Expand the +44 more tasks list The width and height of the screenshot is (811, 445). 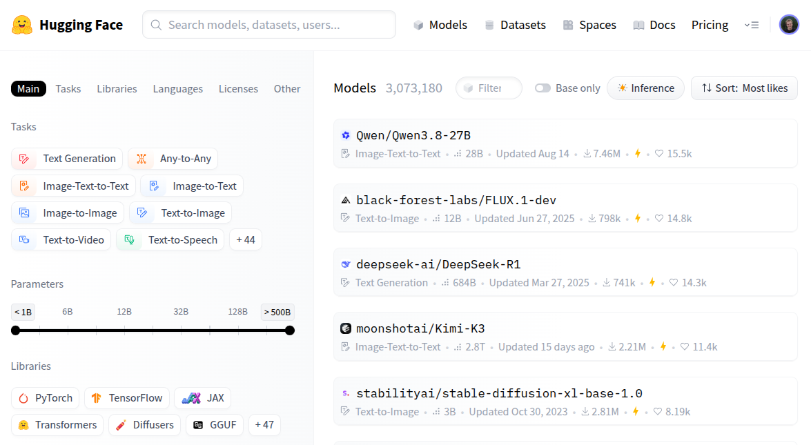click(x=246, y=240)
